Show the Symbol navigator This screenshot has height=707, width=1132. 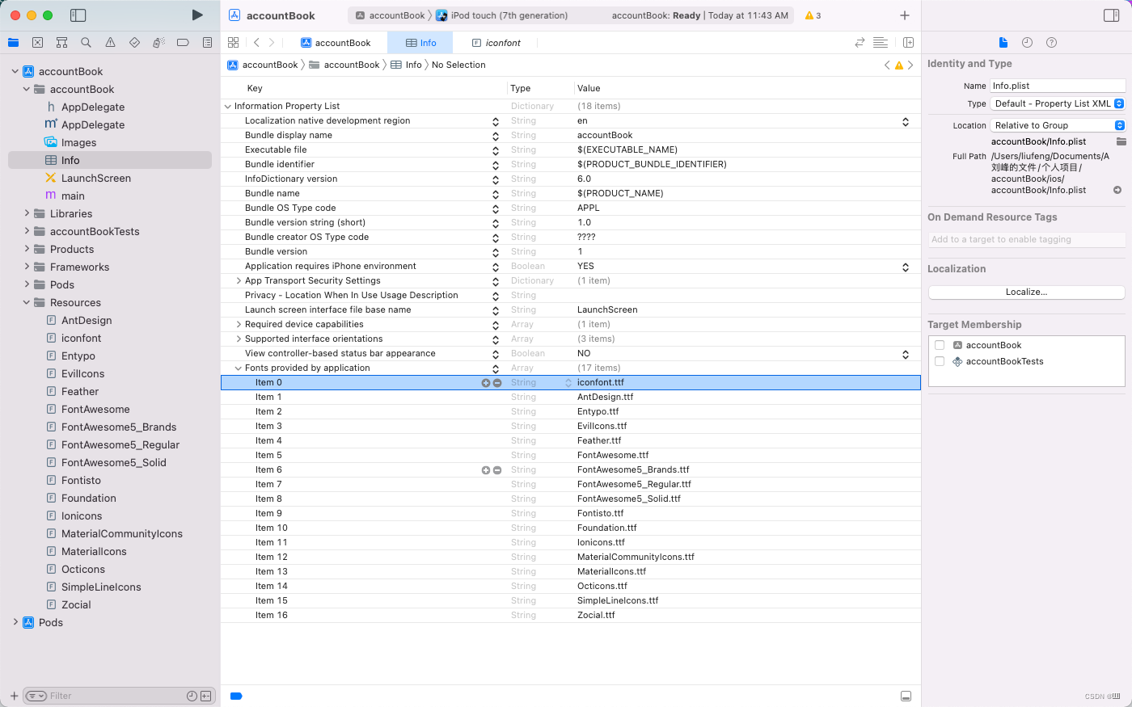pos(61,43)
